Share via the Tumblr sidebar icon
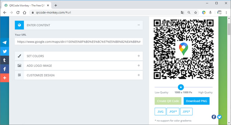Screen dimensions: 231x125 tap(5, 60)
